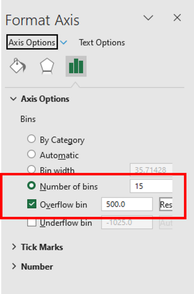Viewport: 194px width, 294px height.
Task: Switch to the Axis Options tab
Action: (x=32, y=43)
